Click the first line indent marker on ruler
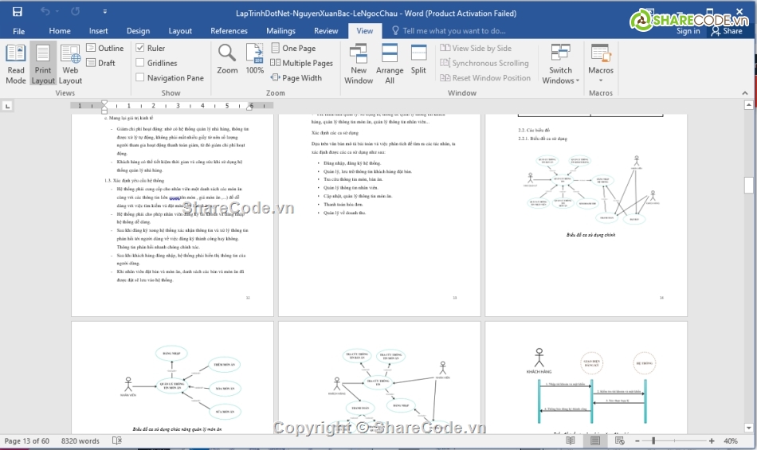The image size is (757, 450). click(x=104, y=104)
